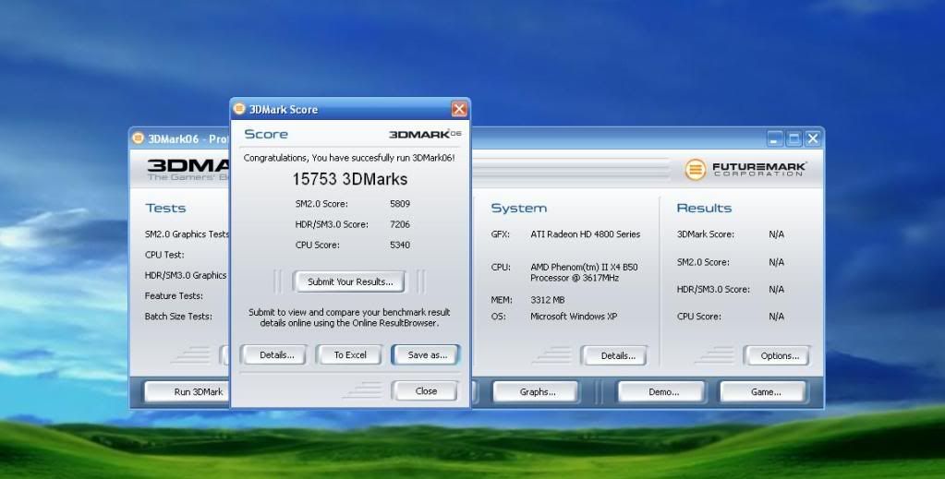Click the Score heading in dialog
The image size is (945, 479).
coord(266,134)
